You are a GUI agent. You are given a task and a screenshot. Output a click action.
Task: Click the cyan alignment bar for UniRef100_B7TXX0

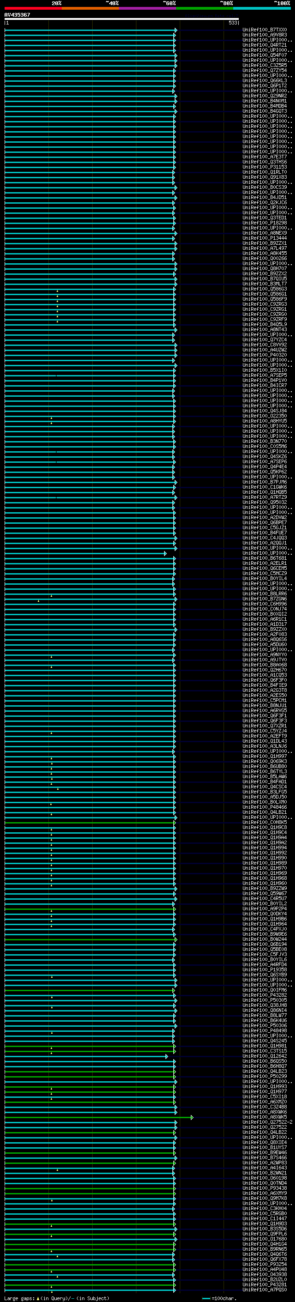coord(90,30)
